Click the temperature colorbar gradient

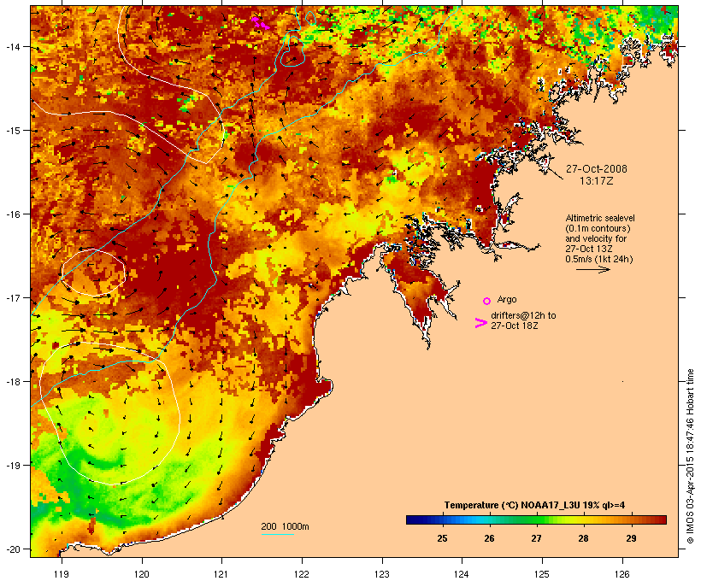coord(536,519)
